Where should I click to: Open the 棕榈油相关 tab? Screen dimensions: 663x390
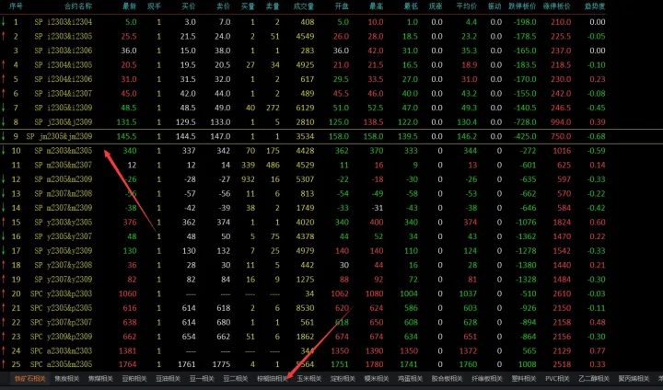pos(273,378)
